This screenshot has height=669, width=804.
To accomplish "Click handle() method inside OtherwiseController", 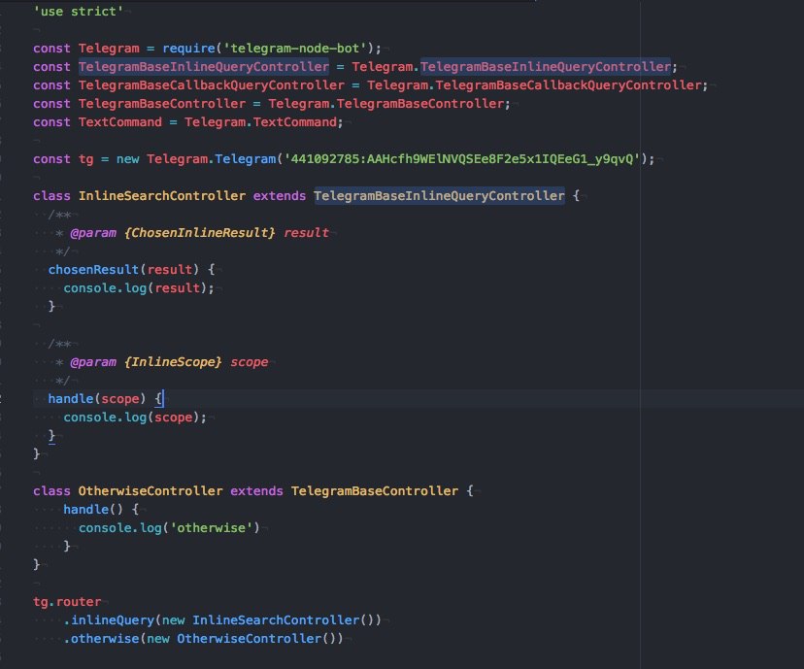I will (x=93, y=510).
